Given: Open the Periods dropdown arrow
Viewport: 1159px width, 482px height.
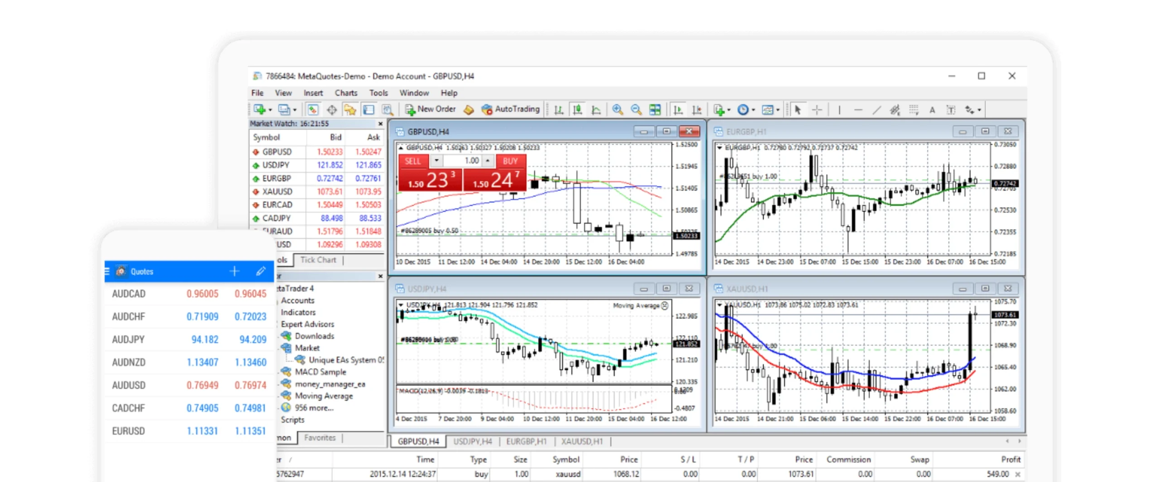Looking at the screenshot, I should [753, 110].
